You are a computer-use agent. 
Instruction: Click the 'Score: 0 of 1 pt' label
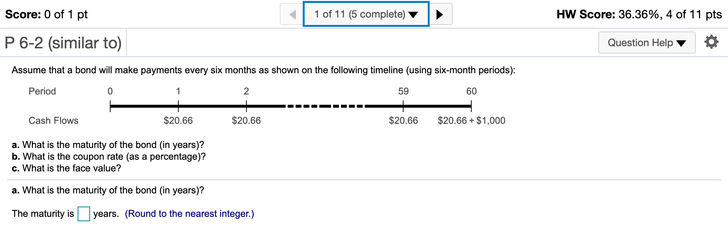click(46, 14)
